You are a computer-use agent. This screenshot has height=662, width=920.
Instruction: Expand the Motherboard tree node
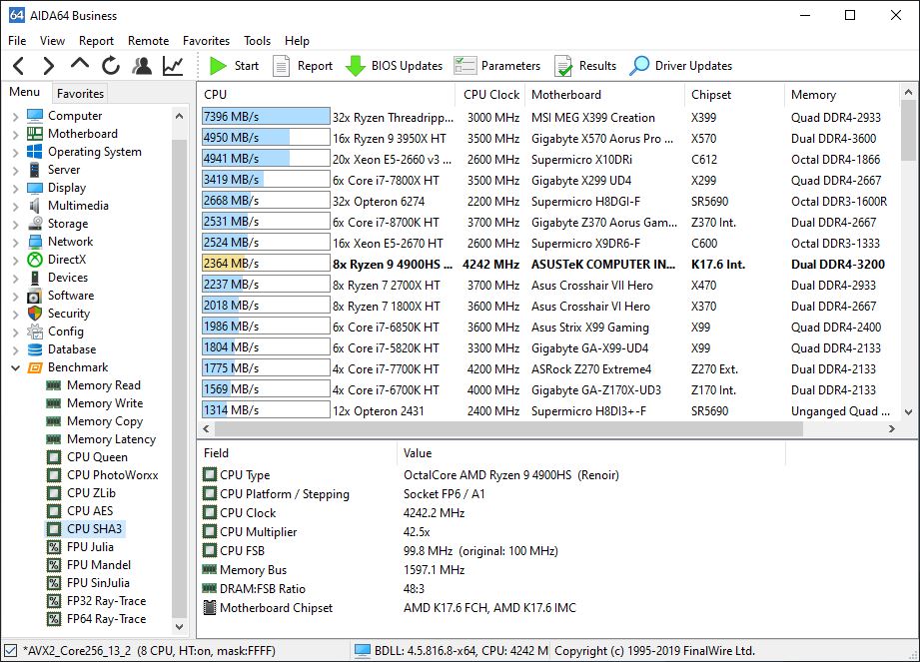(15, 134)
